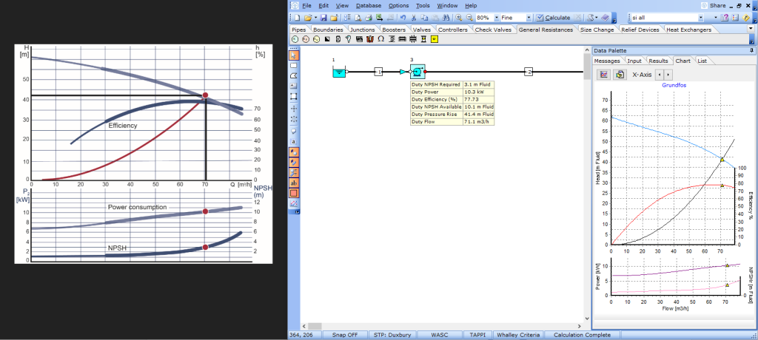Open a file using the folder icon
The image size is (758, 340).
click(x=308, y=18)
